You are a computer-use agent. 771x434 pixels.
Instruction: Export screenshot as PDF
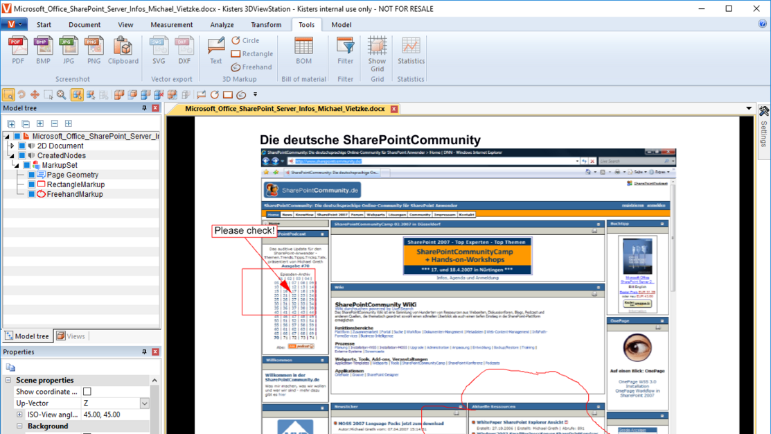[18, 50]
